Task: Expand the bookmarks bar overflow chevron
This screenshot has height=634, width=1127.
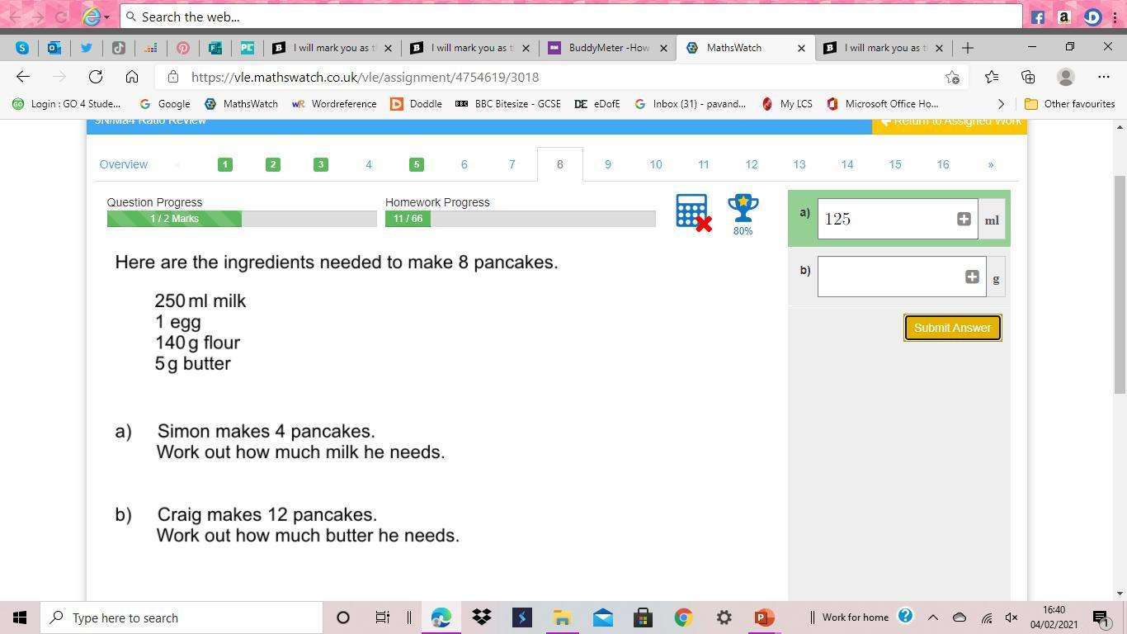Action: 1001,104
